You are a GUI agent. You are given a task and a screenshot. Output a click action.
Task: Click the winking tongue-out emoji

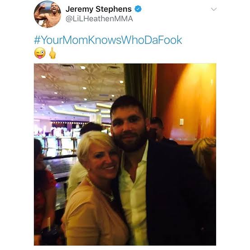(40, 53)
